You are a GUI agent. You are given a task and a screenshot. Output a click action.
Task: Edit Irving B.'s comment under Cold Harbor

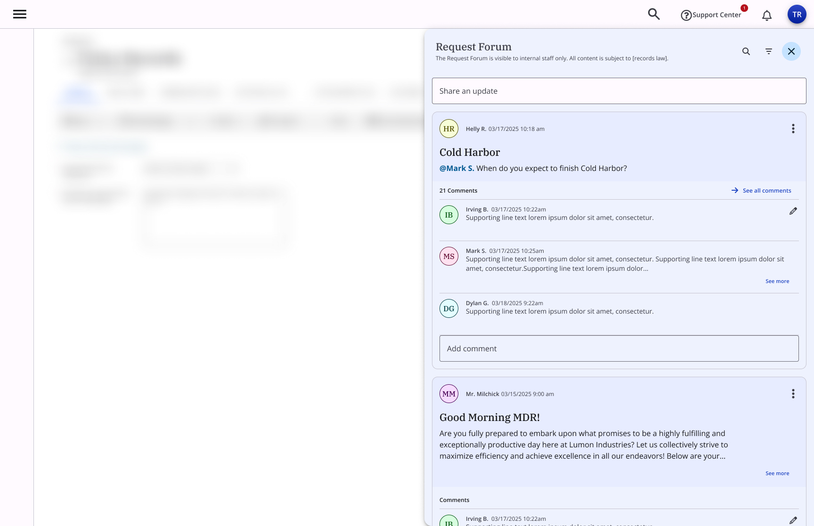(x=793, y=211)
